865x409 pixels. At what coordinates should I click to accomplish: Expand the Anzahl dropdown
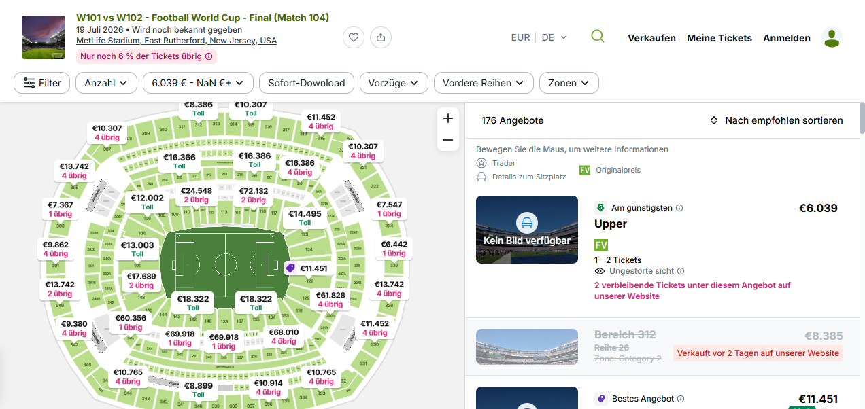point(105,83)
